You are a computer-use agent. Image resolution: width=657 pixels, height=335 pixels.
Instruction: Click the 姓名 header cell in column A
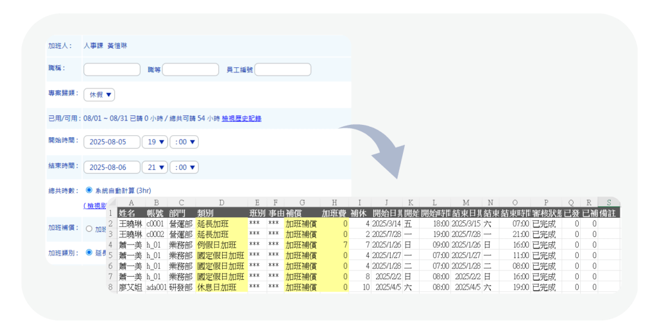[x=130, y=213]
